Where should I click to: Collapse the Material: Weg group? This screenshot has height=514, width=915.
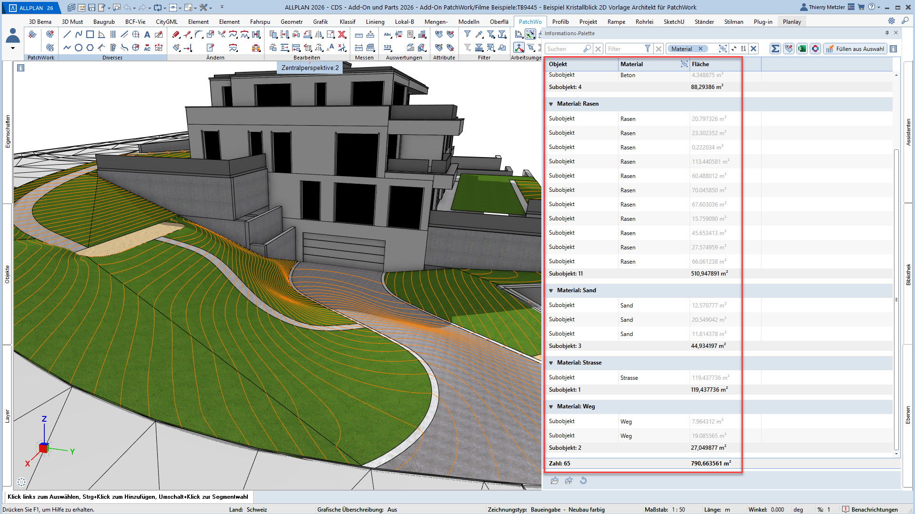[551, 406]
